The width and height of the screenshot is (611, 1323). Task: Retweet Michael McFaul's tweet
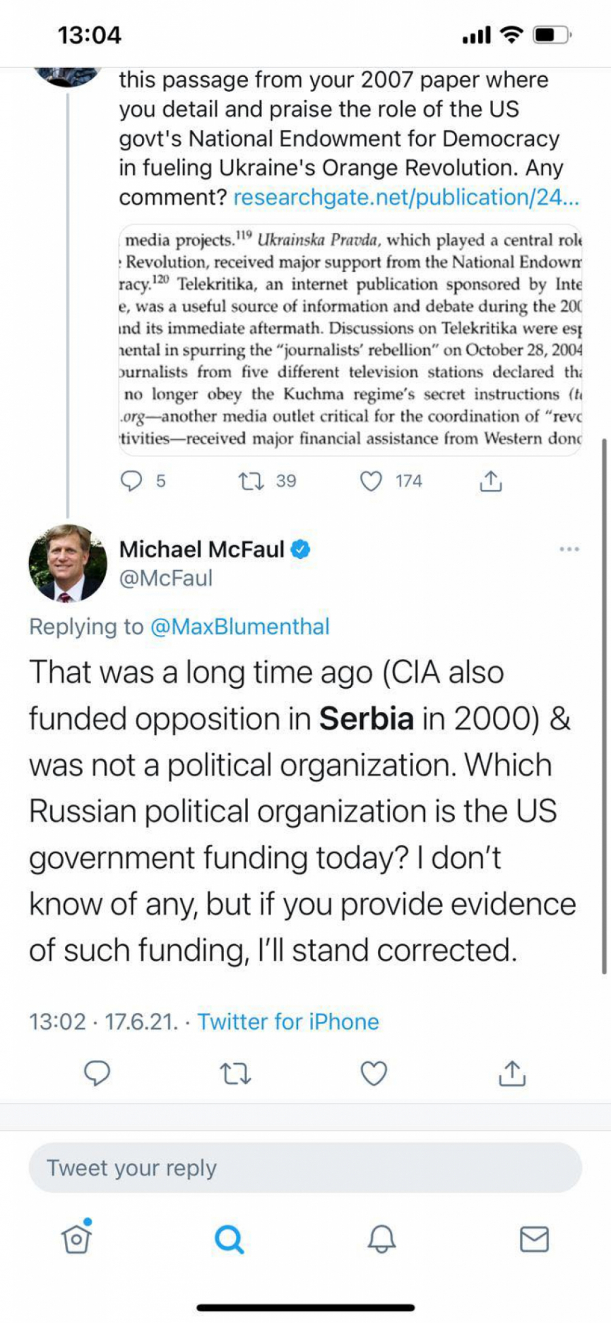tap(236, 1073)
